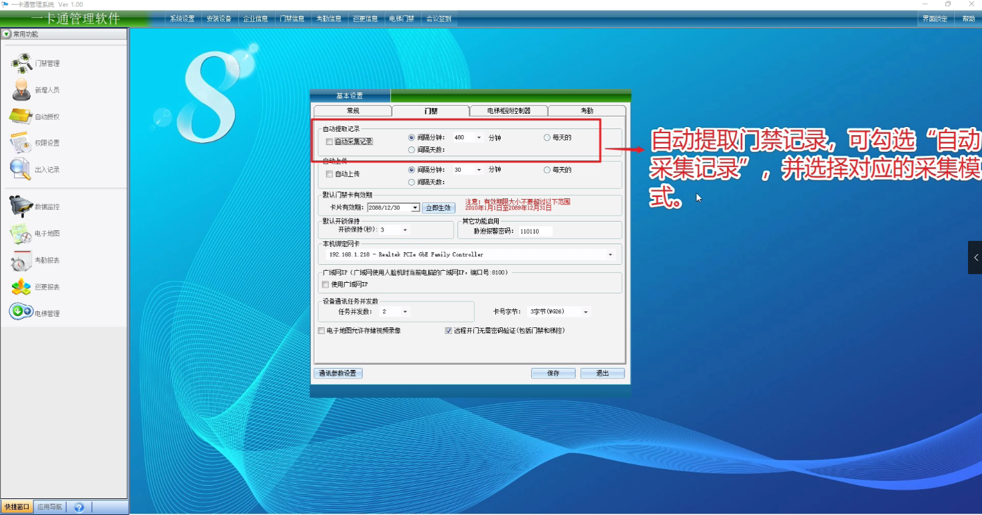This screenshot has height=515, width=982.
Task: Open 门禁管理 from the sidebar
Action: click(36, 63)
